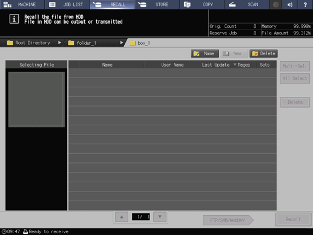This screenshot has height=235, width=313.
Task: Open help with question mark icon
Action: pos(305,4)
